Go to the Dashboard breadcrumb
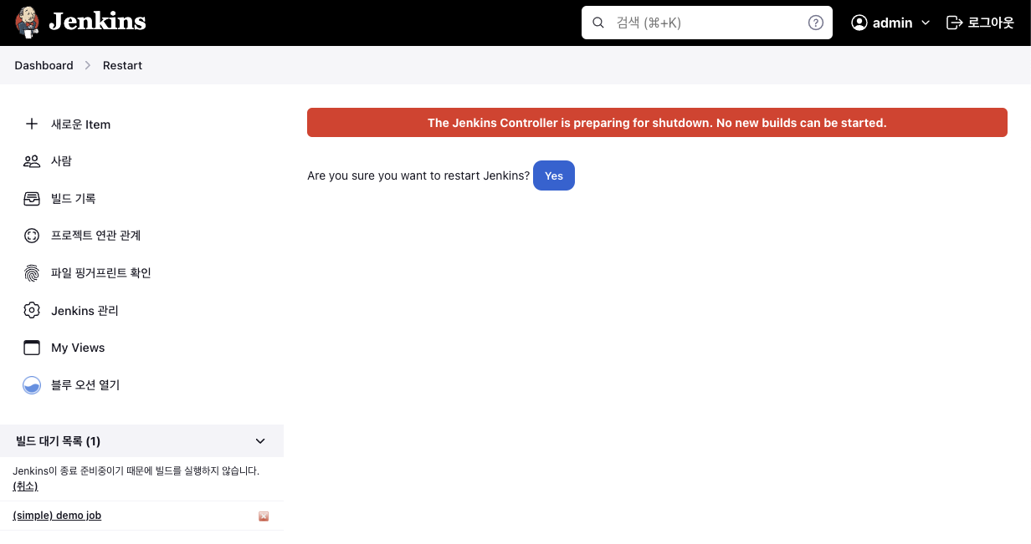Viewport: 1031px width, 544px height. [x=44, y=65]
